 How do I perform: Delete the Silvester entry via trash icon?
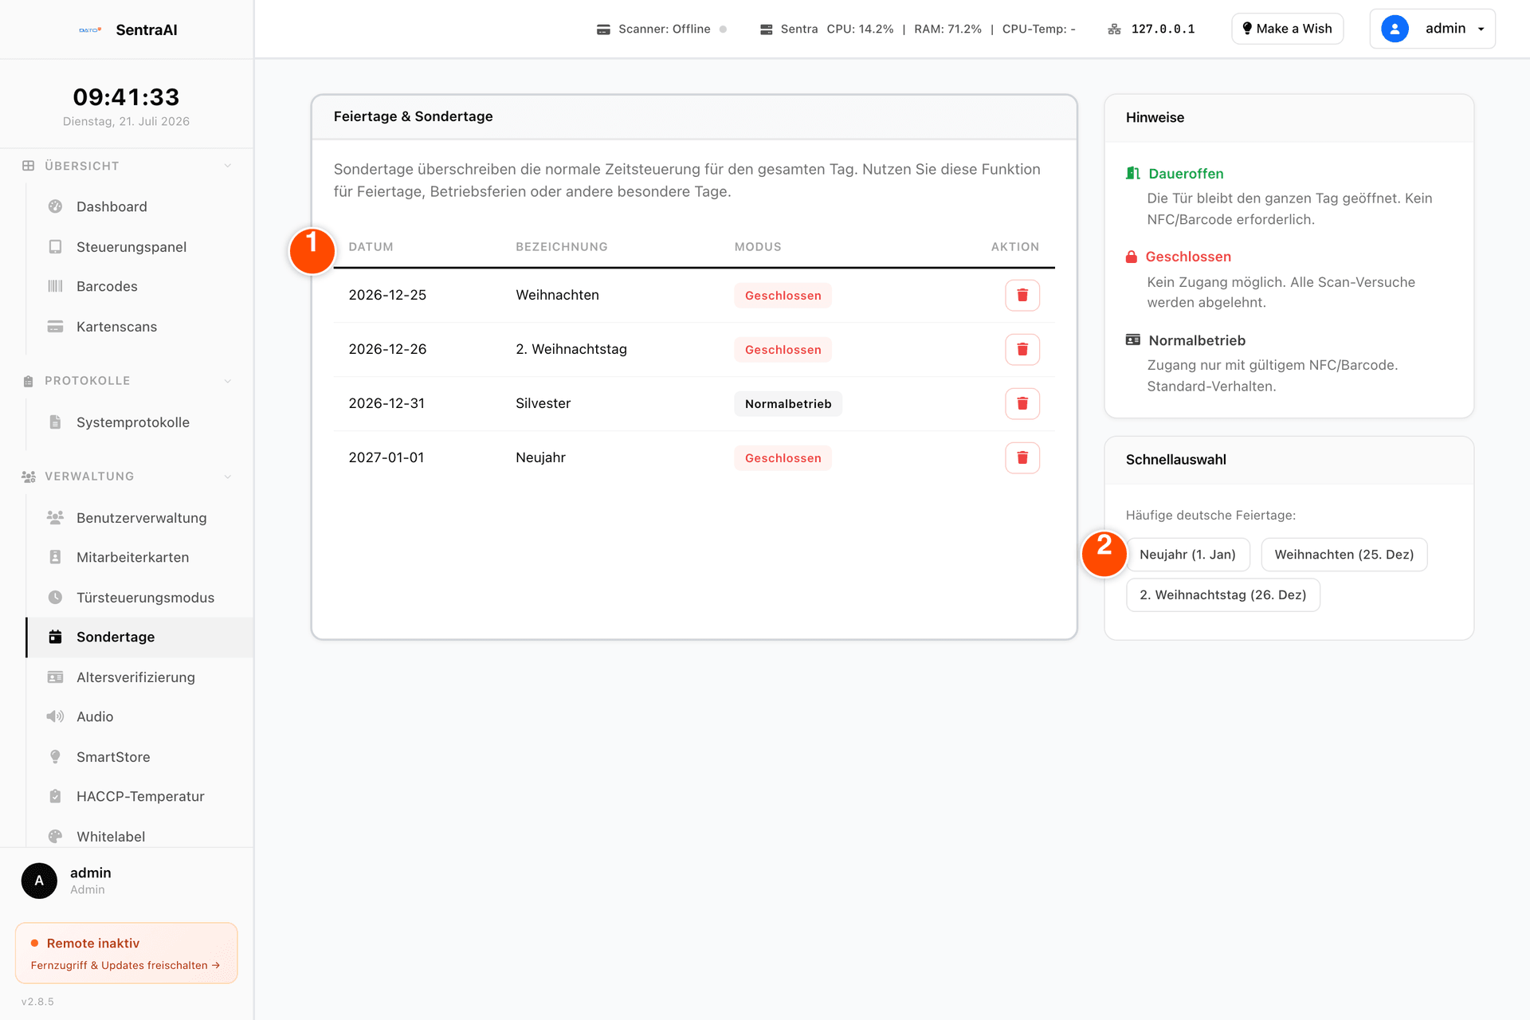point(1022,404)
